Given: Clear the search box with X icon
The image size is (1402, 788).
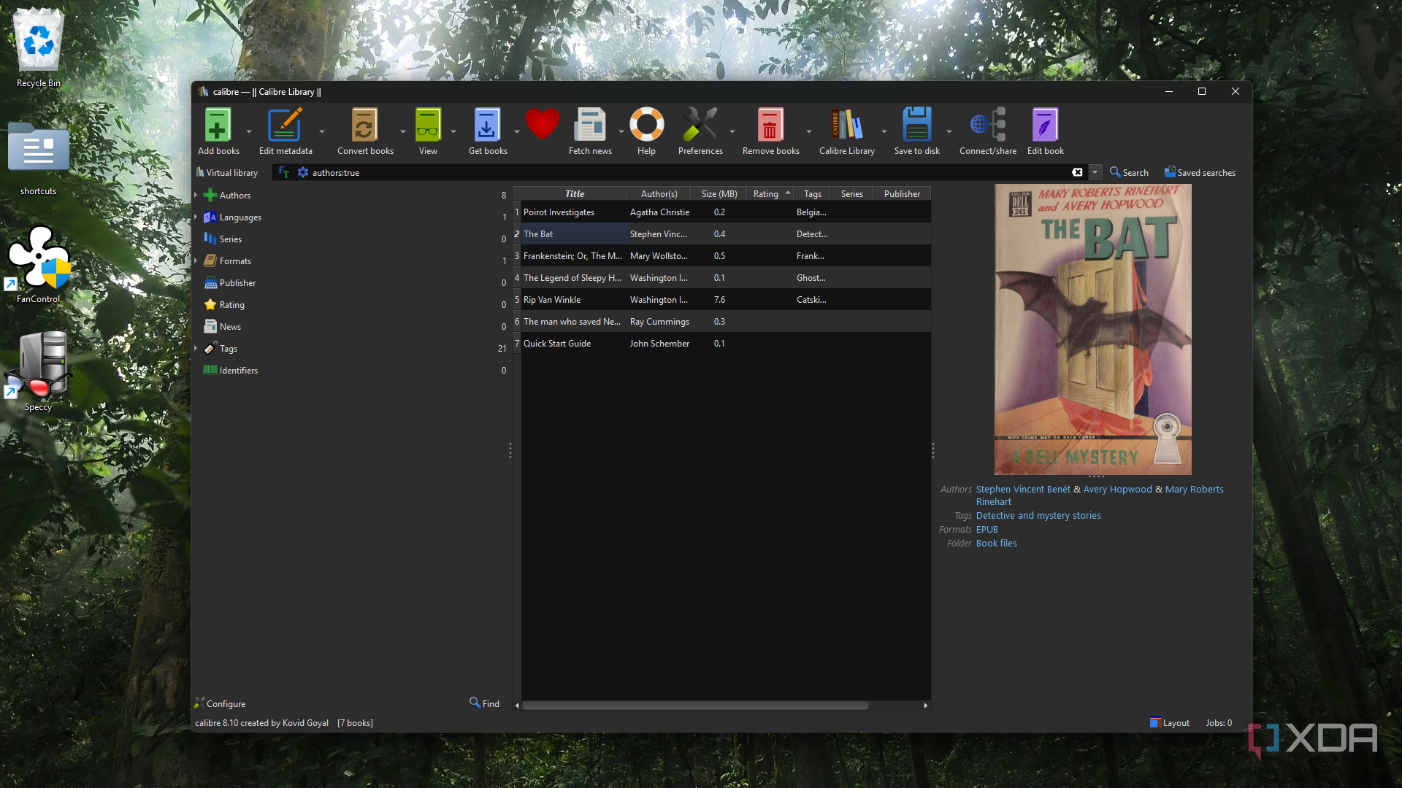Looking at the screenshot, I should pos(1077,172).
